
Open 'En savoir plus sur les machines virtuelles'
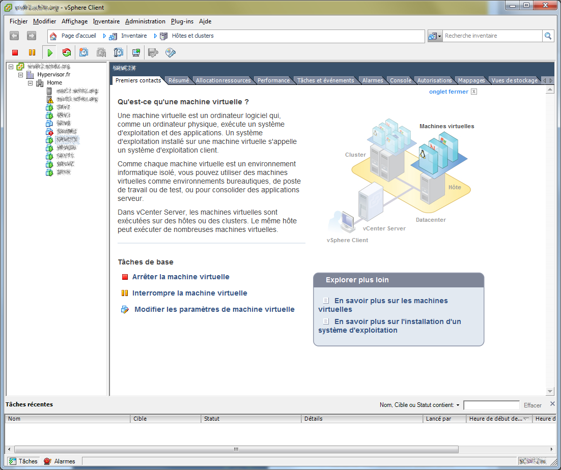[383, 305]
